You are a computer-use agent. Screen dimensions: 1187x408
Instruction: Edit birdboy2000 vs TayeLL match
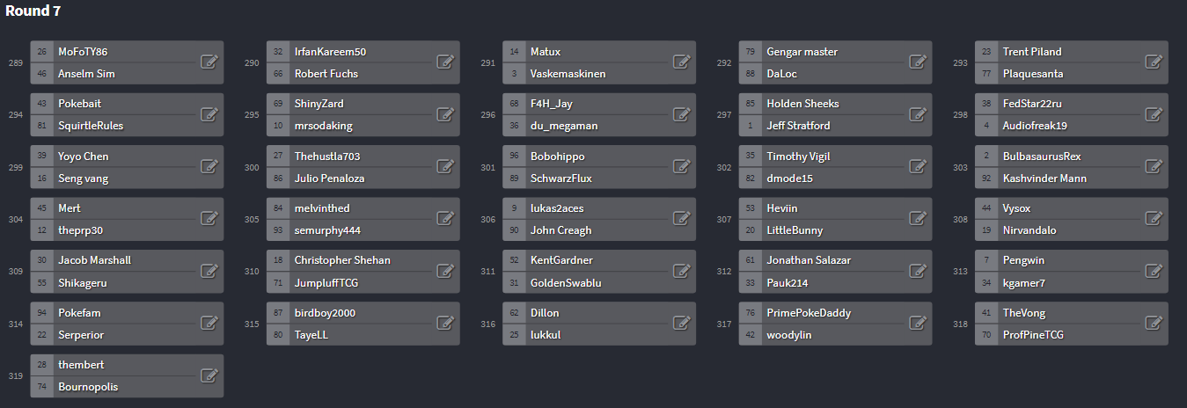[x=445, y=324]
